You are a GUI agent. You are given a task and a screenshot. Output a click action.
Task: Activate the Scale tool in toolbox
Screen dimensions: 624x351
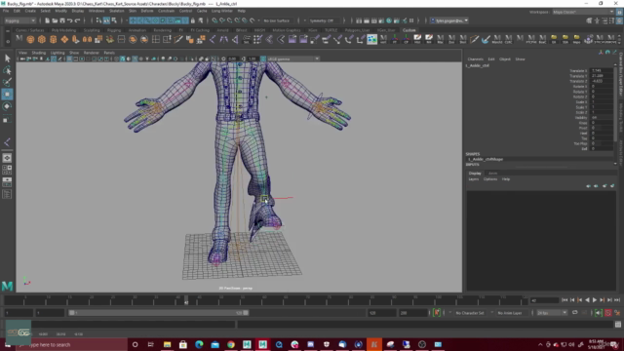[7, 119]
